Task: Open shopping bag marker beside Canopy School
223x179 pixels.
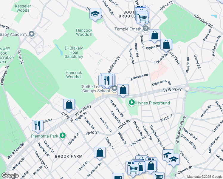Action: click(x=123, y=90)
